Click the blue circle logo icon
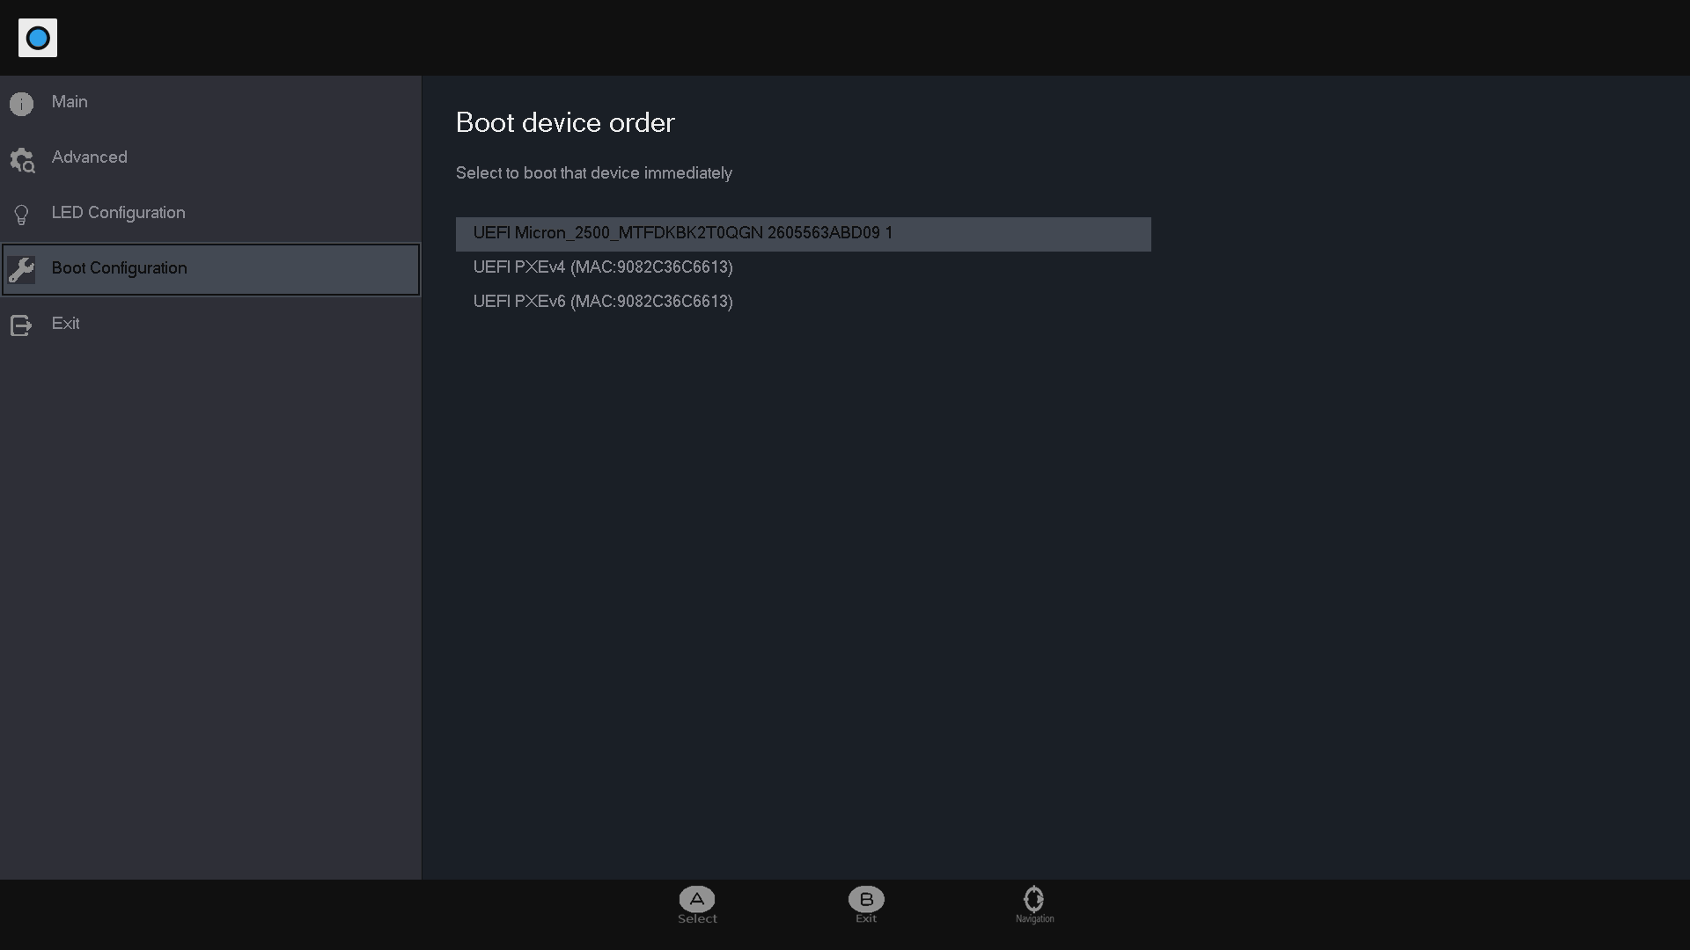1690x950 pixels. tap(38, 38)
